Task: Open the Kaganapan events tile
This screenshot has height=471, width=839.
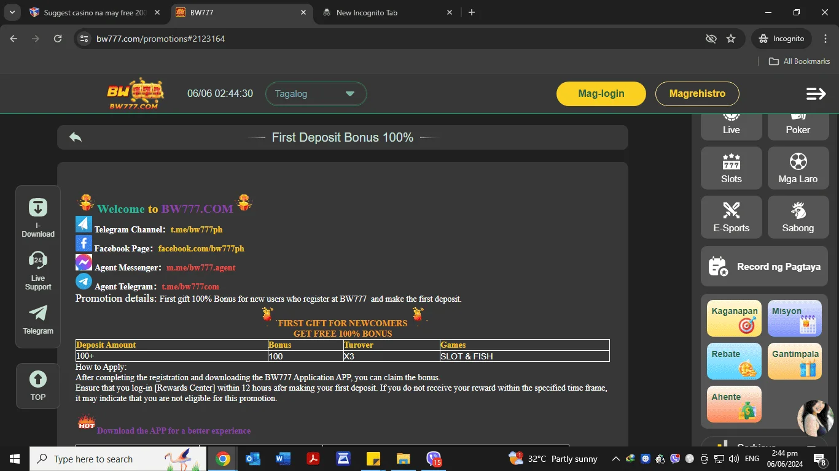Action: 734,318
